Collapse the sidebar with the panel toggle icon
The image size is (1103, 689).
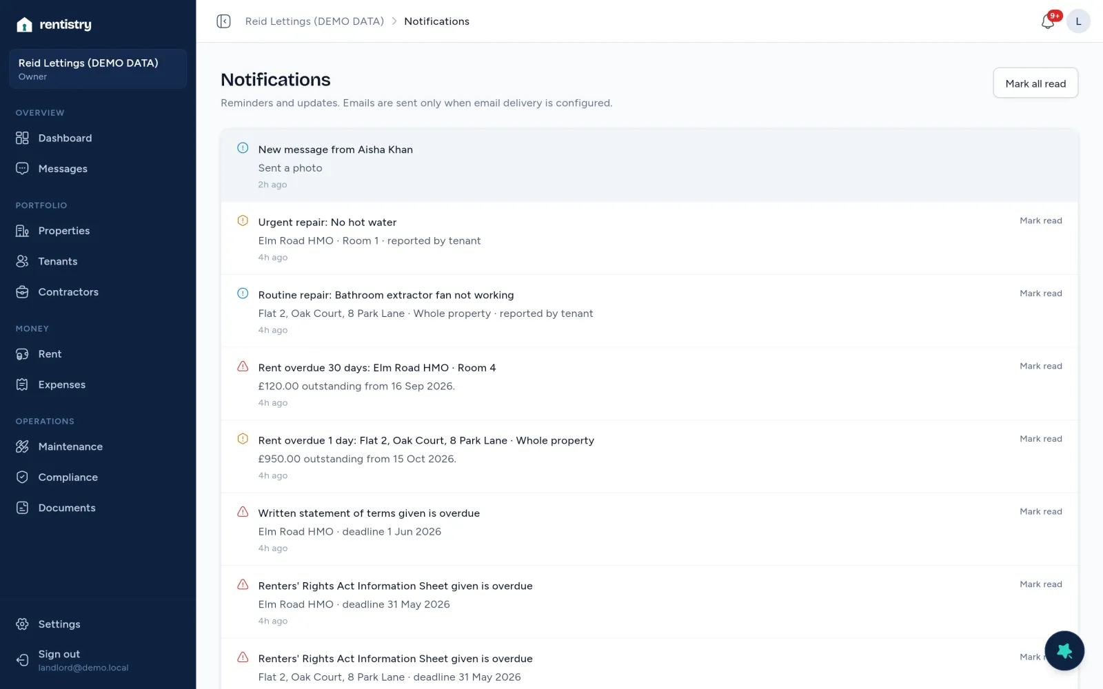click(x=223, y=21)
